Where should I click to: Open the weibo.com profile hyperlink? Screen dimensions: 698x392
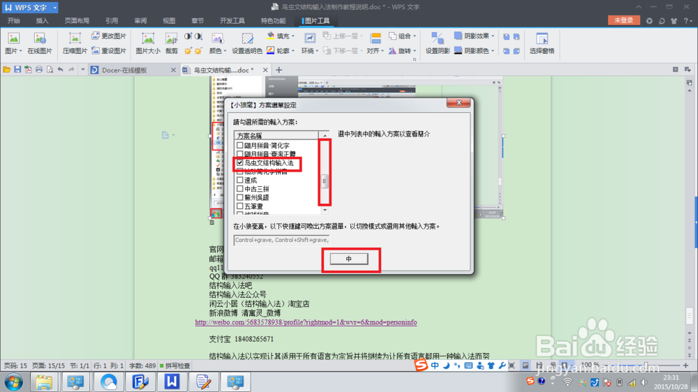(306, 322)
